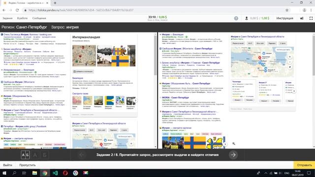Open Ингрия — Википедия result in right panel
315x177 pixels.
pyautogui.click(x=173, y=34)
